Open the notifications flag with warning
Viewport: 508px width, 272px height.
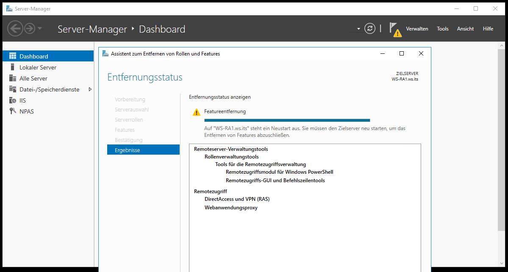[x=395, y=29]
